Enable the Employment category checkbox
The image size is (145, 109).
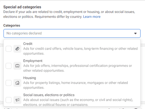(8, 66)
